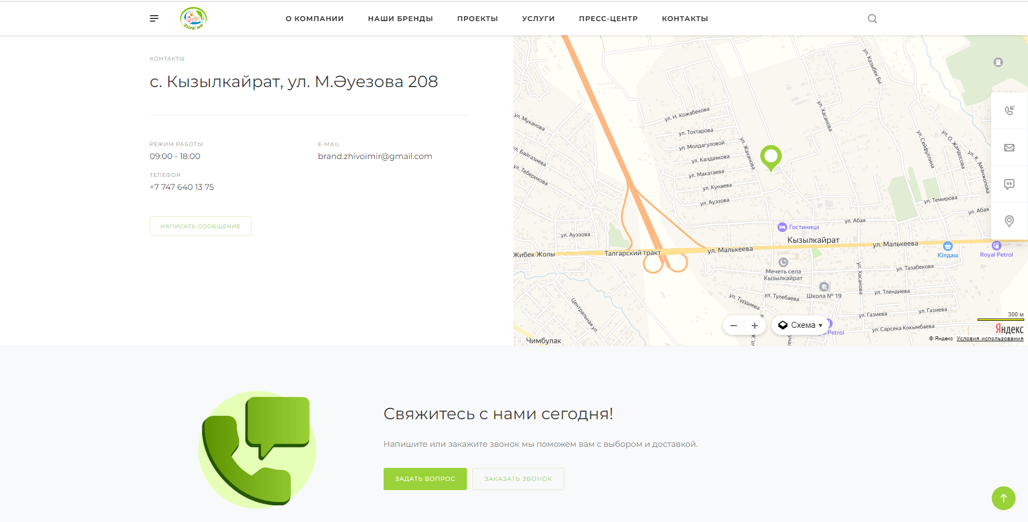Image resolution: width=1028 pixels, height=522 pixels.
Task: Open the ПРЕСС-ЦЕНТР menu item
Action: pos(608,18)
